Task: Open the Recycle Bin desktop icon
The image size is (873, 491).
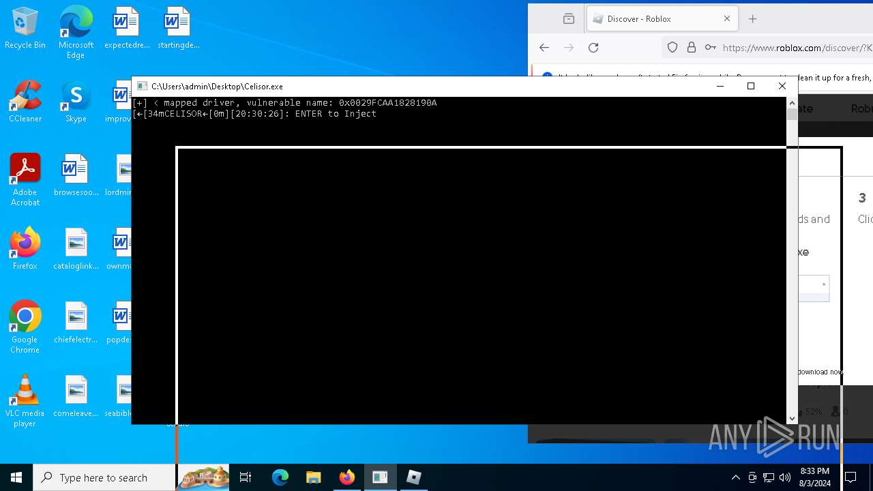Action: [x=25, y=28]
